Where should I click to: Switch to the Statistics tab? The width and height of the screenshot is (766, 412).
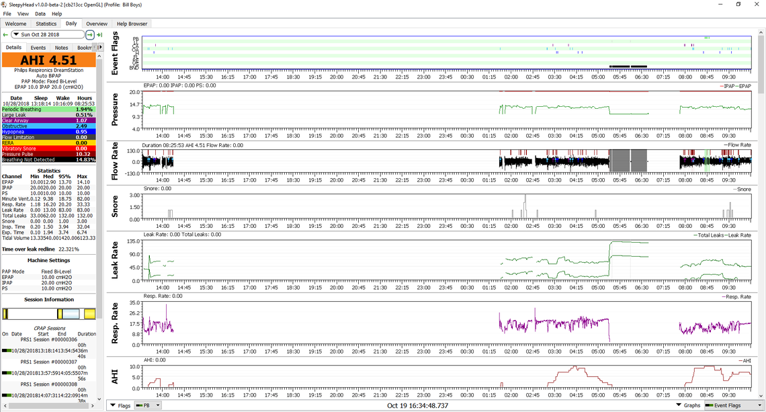(x=46, y=24)
